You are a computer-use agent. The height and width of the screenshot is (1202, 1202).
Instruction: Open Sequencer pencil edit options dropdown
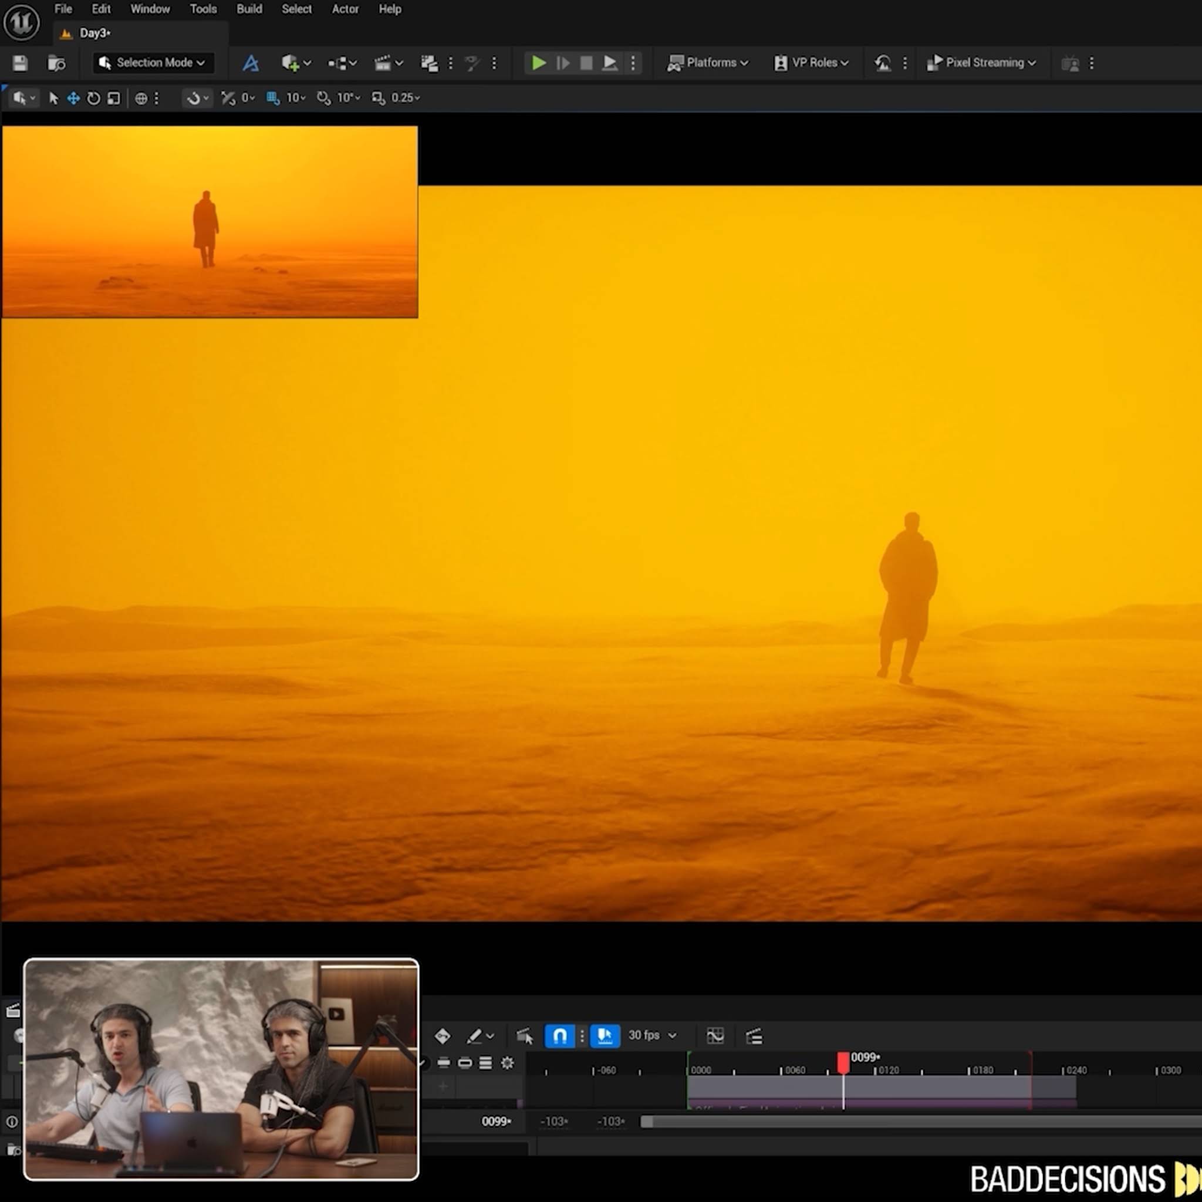480,1036
